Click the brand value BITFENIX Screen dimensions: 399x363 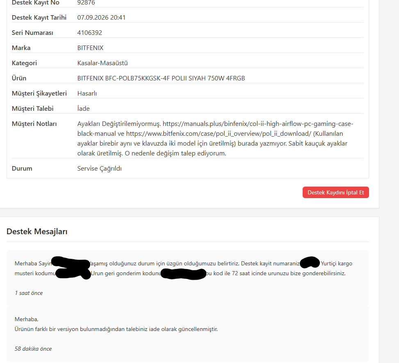[x=90, y=48]
